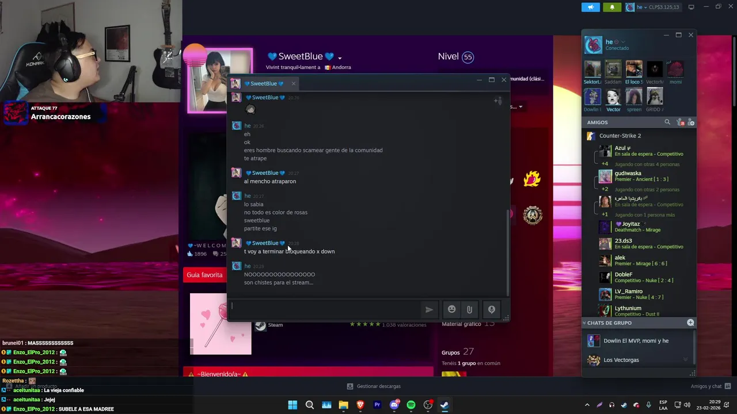Open Windows taskbar search
The image size is (737, 414).
(x=309, y=405)
